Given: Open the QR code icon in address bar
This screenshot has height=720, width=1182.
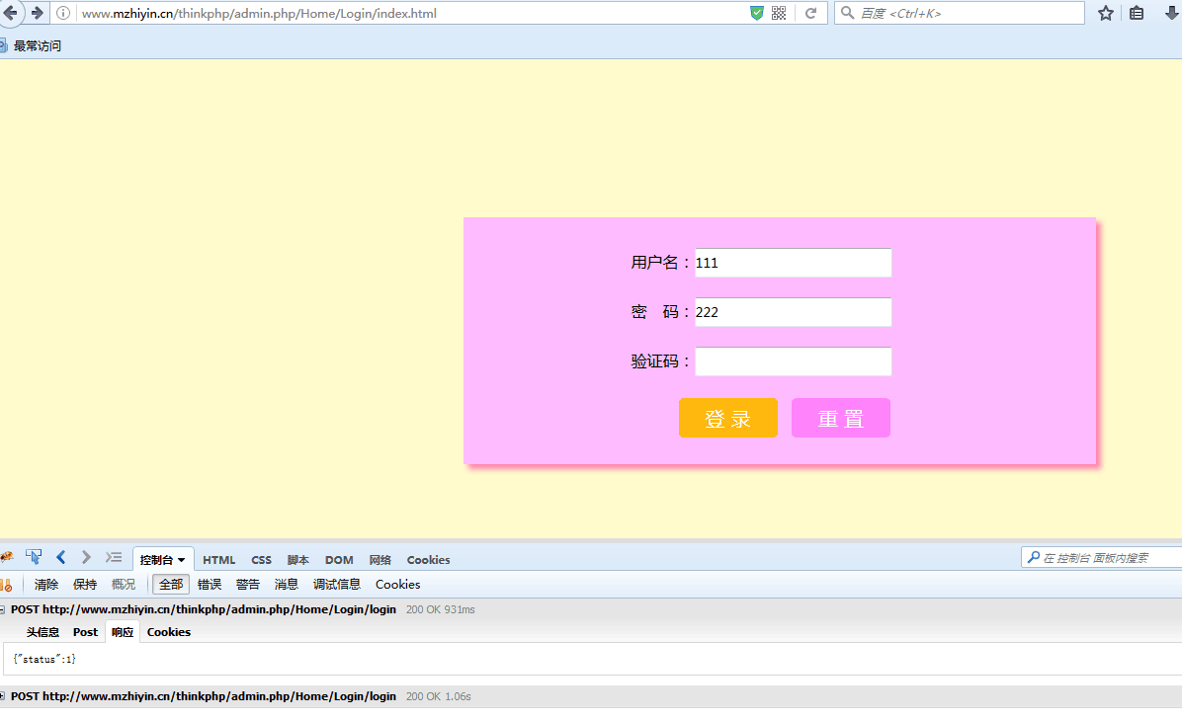Looking at the screenshot, I should coord(779,13).
